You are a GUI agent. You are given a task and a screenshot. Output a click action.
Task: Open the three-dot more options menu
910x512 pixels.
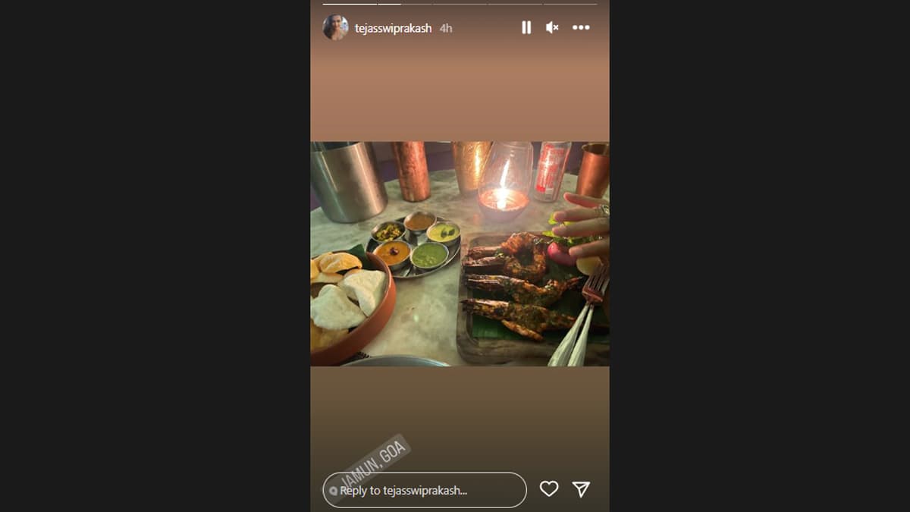pos(581,27)
